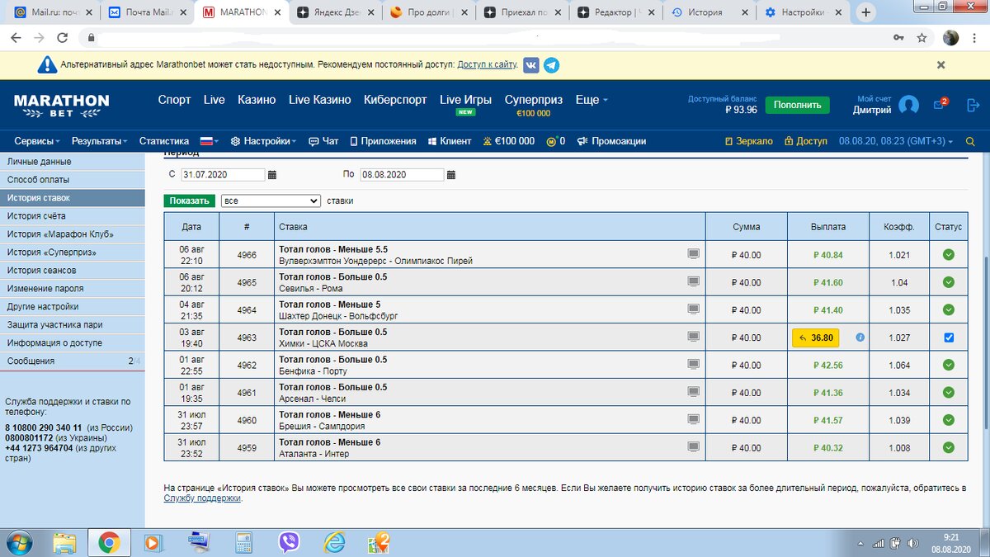Click the start date field 31.07.2020
This screenshot has width=990, height=557.
pos(223,175)
